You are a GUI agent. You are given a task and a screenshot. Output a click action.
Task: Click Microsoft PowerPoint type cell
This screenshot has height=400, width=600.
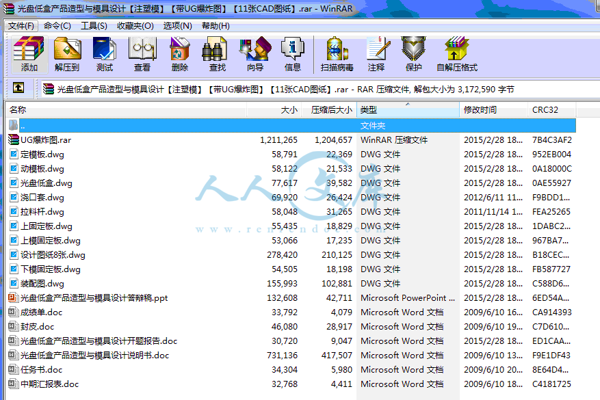(x=408, y=297)
